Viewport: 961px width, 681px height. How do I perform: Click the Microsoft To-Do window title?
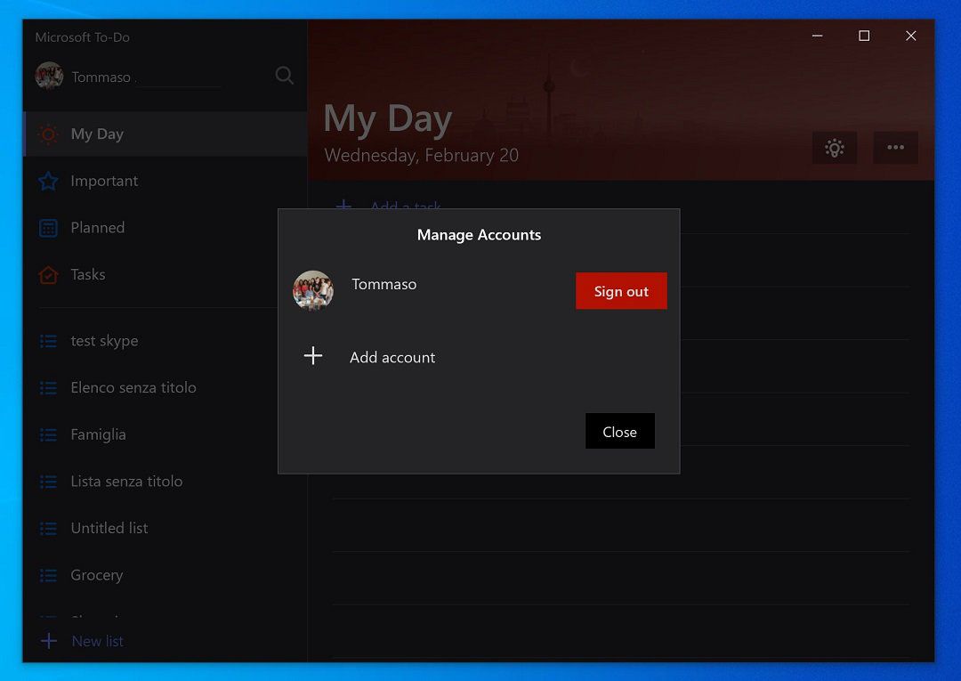click(82, 37)
